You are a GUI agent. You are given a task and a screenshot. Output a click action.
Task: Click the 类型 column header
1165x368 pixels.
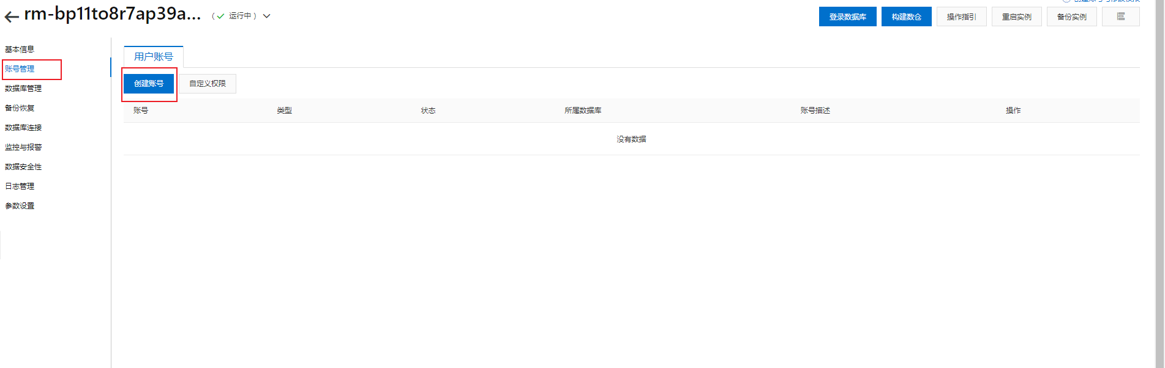284,111
